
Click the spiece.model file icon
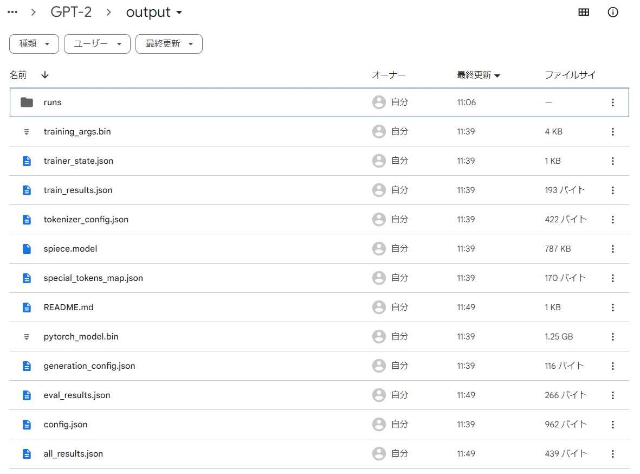[x=27, y=249]
